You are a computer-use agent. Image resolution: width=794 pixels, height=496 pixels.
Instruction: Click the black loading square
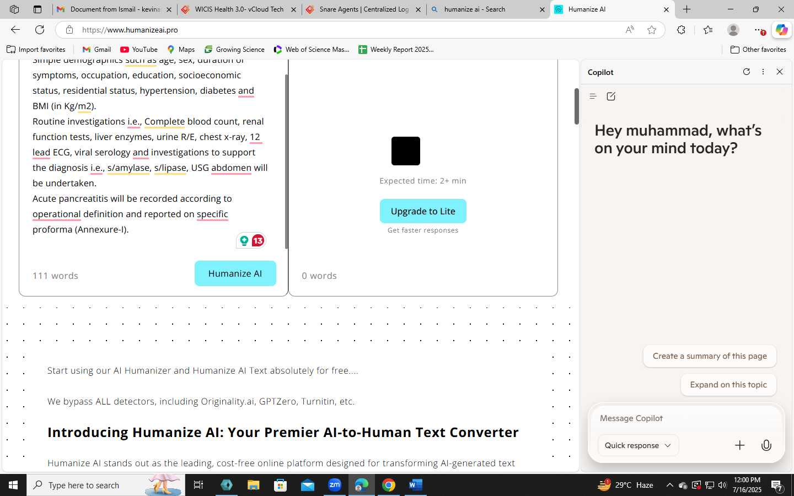coord(406,151)
